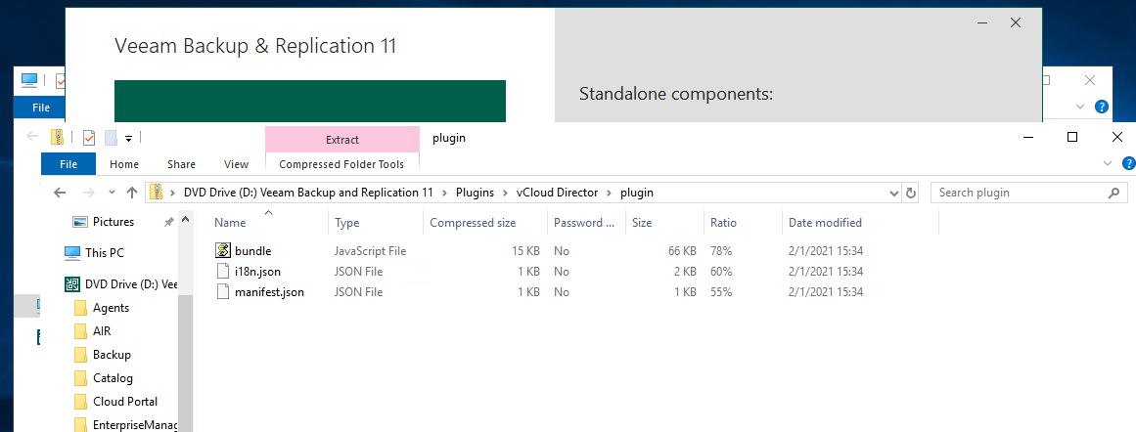Click the This PC icon in background window title bar
The width and height of the screenshot is (1136, 432).
pos(29,79)
